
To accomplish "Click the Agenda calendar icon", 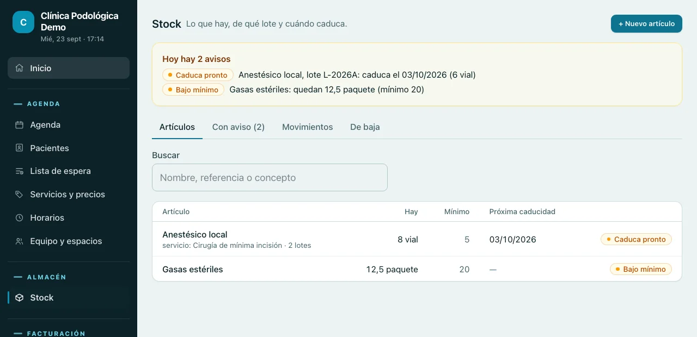I will (x=20, y=125).
